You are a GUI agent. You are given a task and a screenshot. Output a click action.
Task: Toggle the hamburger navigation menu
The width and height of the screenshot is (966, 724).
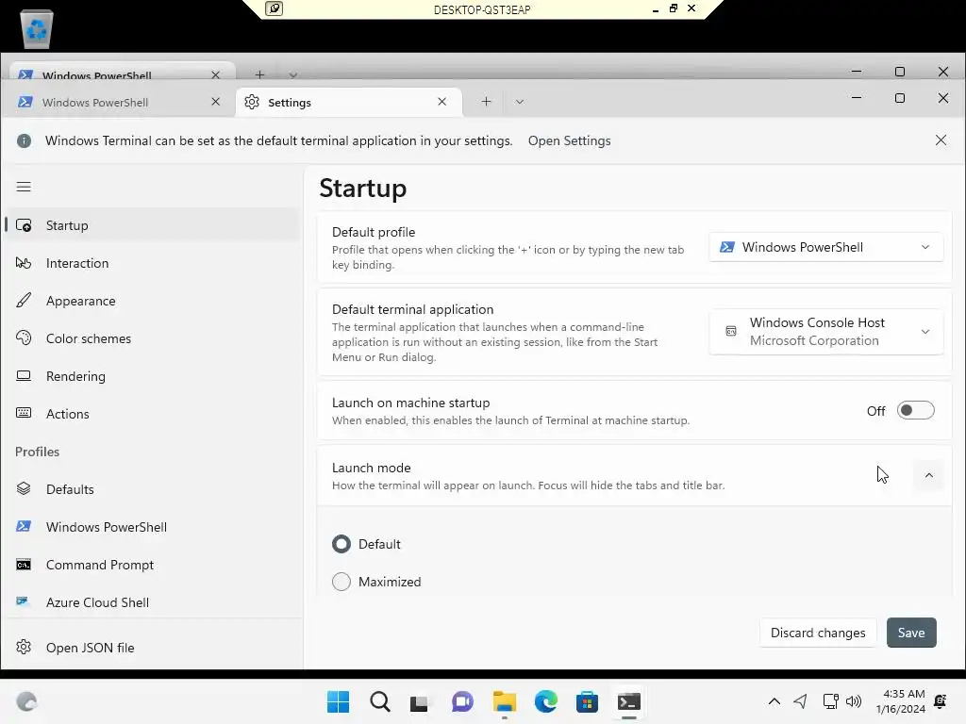click(x=24, y=187)
